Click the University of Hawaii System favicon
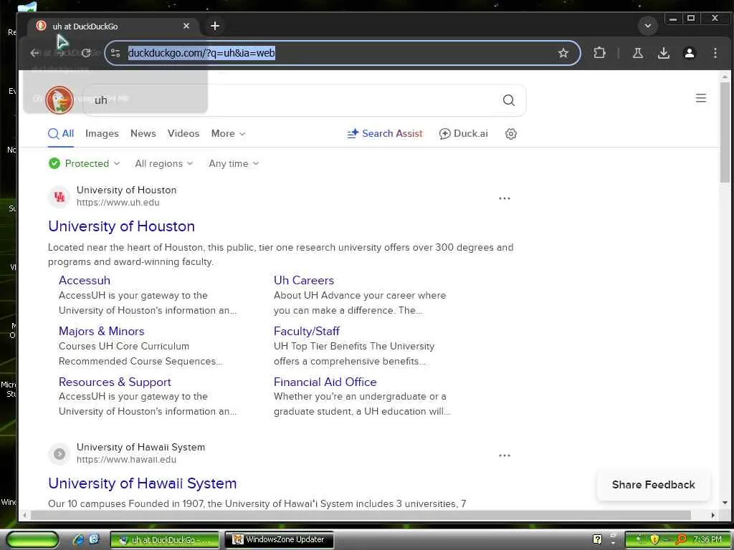Image resolution: width=734 pixels, height=550 pixels. 59,453
